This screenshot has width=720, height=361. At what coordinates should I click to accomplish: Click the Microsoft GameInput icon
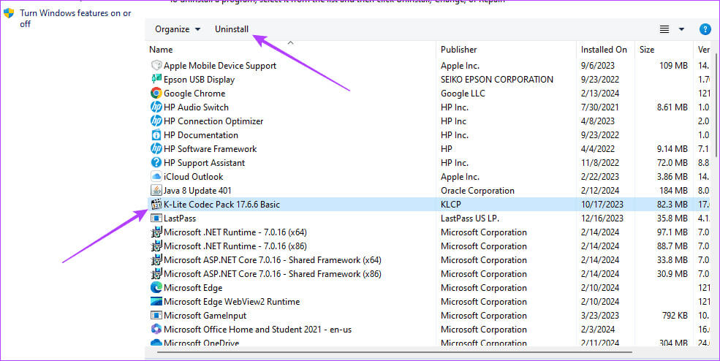tap(156, 315)
